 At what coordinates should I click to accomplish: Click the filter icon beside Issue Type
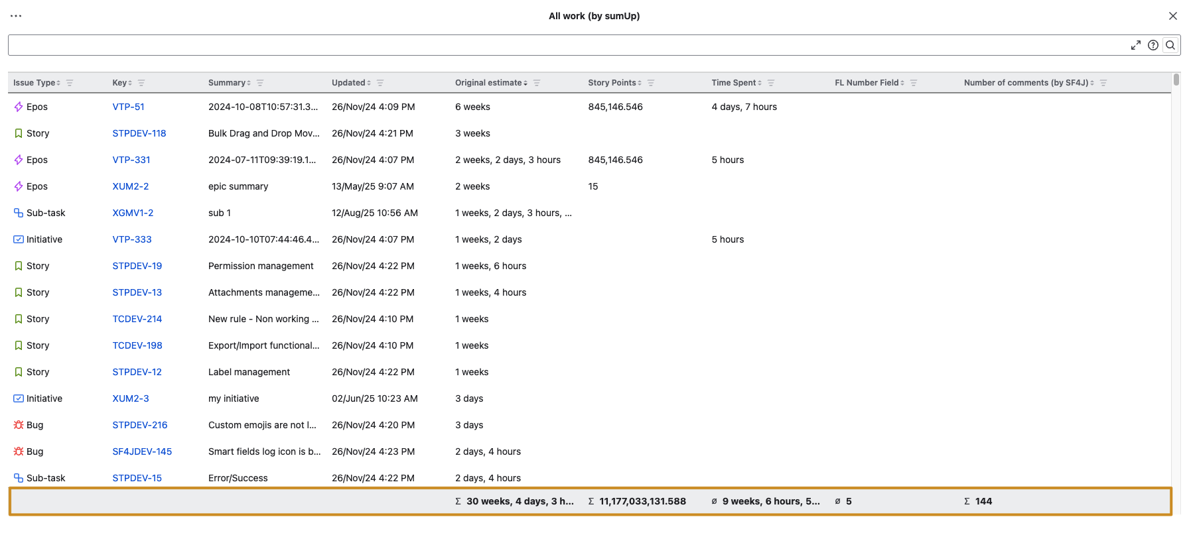[70, 83]
